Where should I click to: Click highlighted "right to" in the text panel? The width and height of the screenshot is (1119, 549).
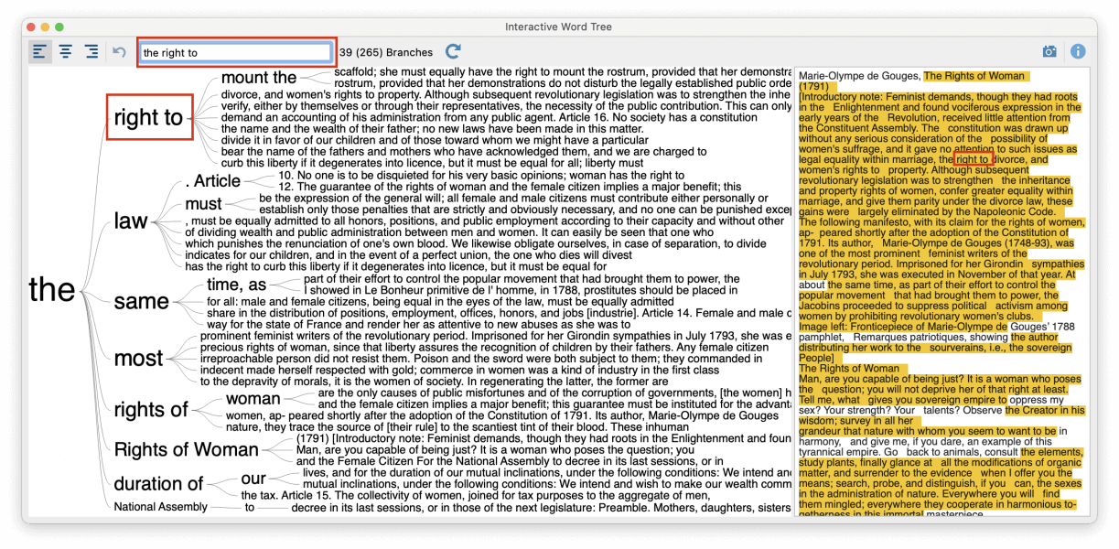(973, 159)
